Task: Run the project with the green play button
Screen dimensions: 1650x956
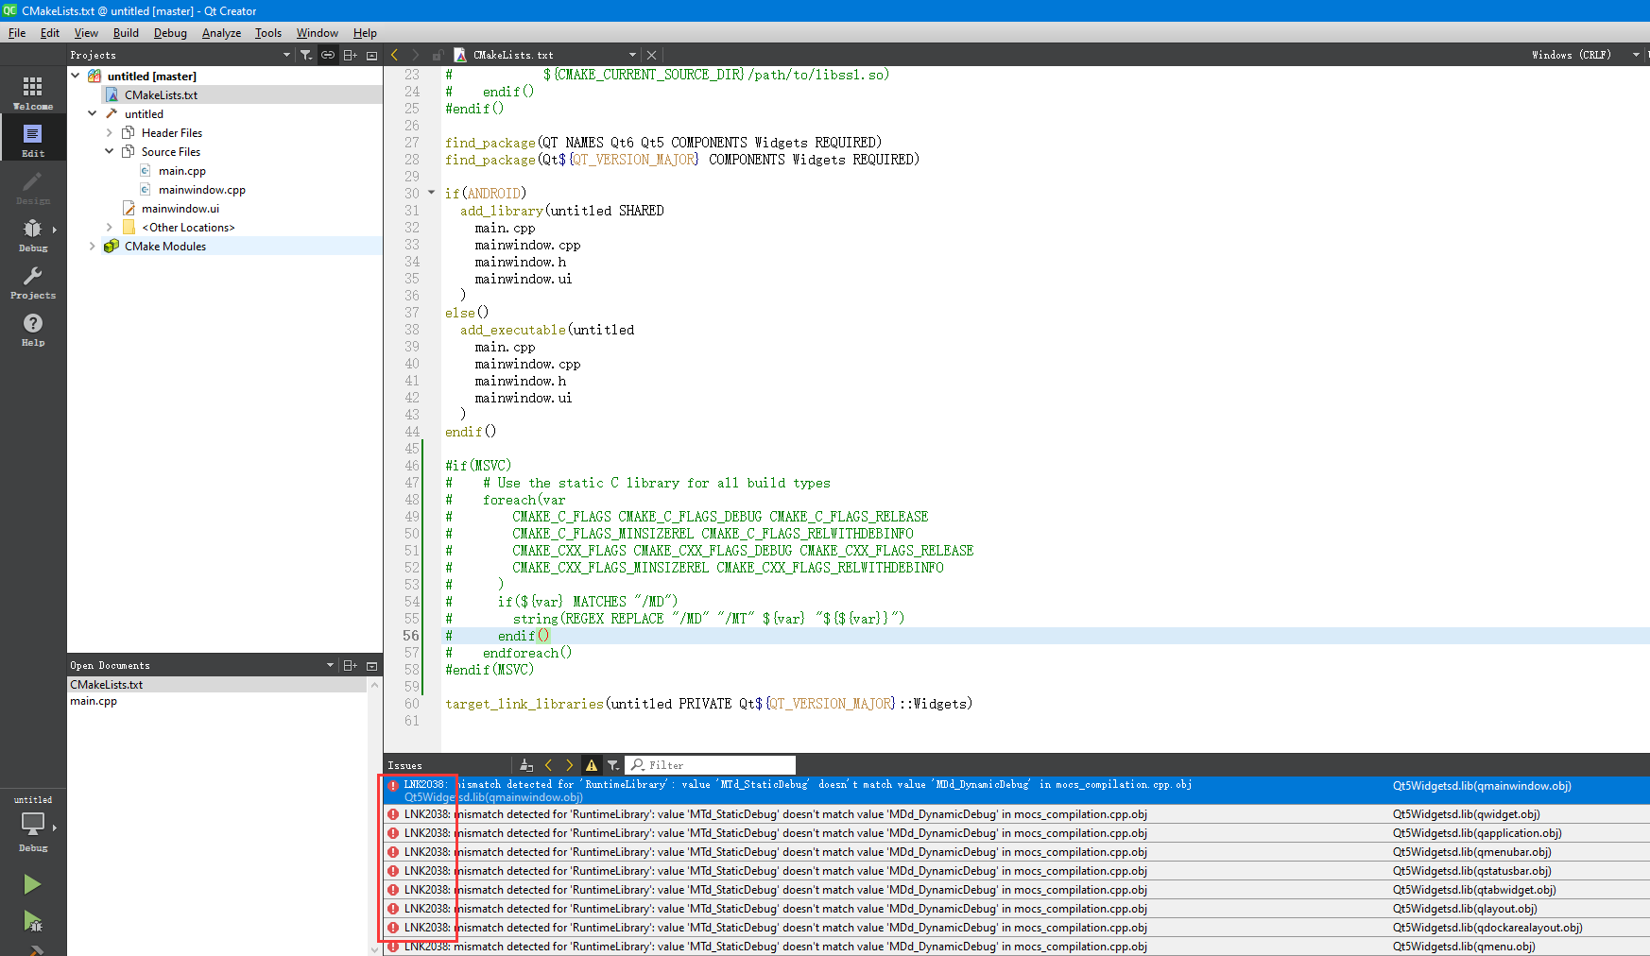Action: [31, 884]
